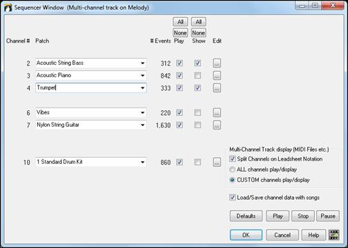Image resolution: width=348 pixels, height=248 pixels.
Task: Click the 842 events value
Action: coord(166,76)
